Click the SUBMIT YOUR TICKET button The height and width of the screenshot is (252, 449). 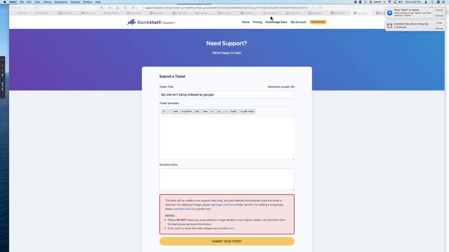coord(227,241)
